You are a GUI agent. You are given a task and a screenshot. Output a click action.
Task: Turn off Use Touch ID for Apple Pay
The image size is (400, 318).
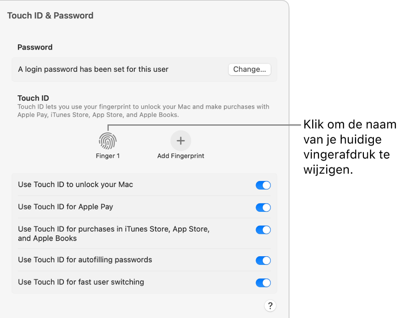[x=263, y=207]
